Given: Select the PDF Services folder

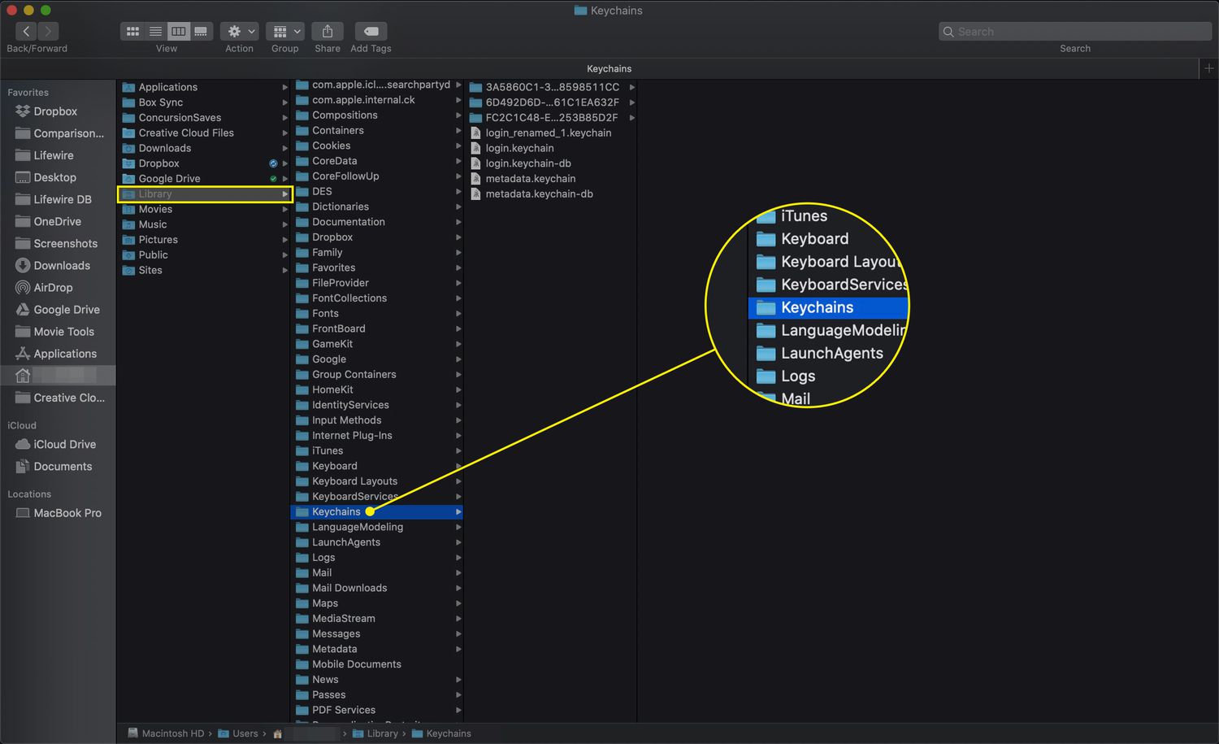Looking at the screenshot, I should click(x=377, y=710).
